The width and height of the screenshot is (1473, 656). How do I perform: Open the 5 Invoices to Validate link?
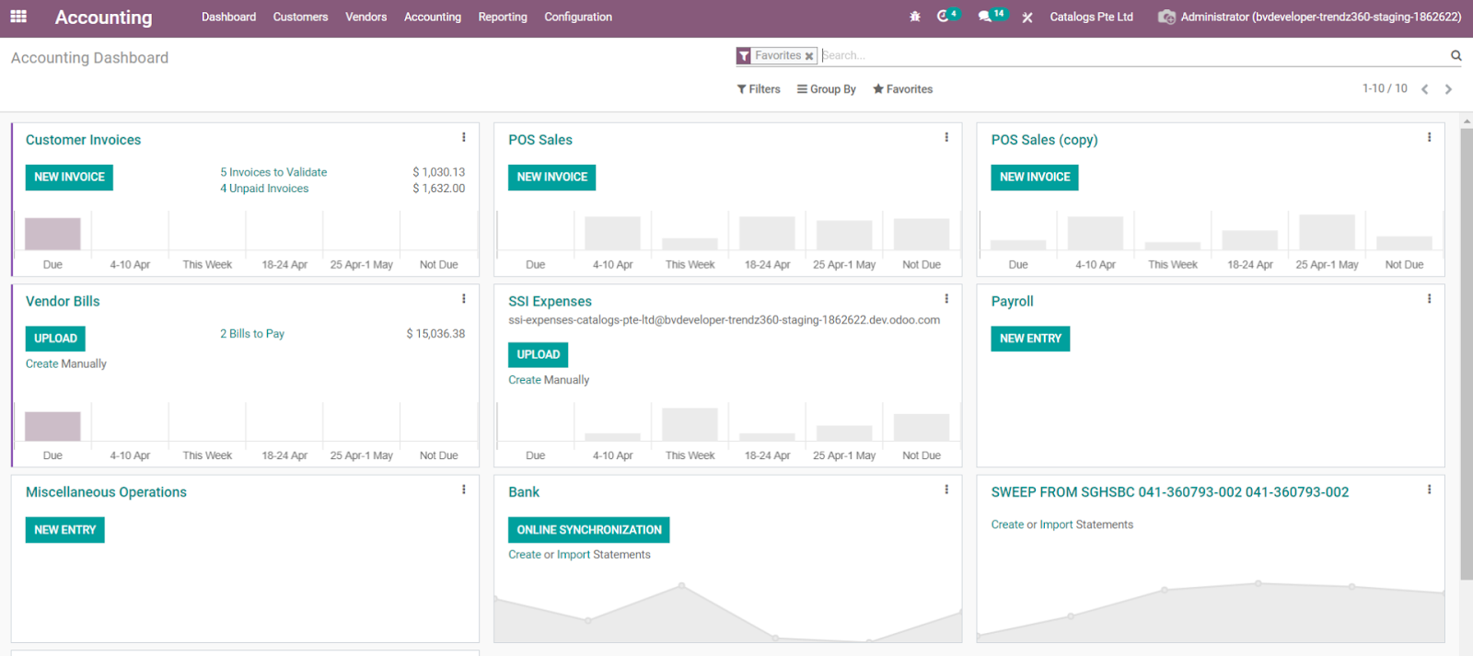click(273, 172)
